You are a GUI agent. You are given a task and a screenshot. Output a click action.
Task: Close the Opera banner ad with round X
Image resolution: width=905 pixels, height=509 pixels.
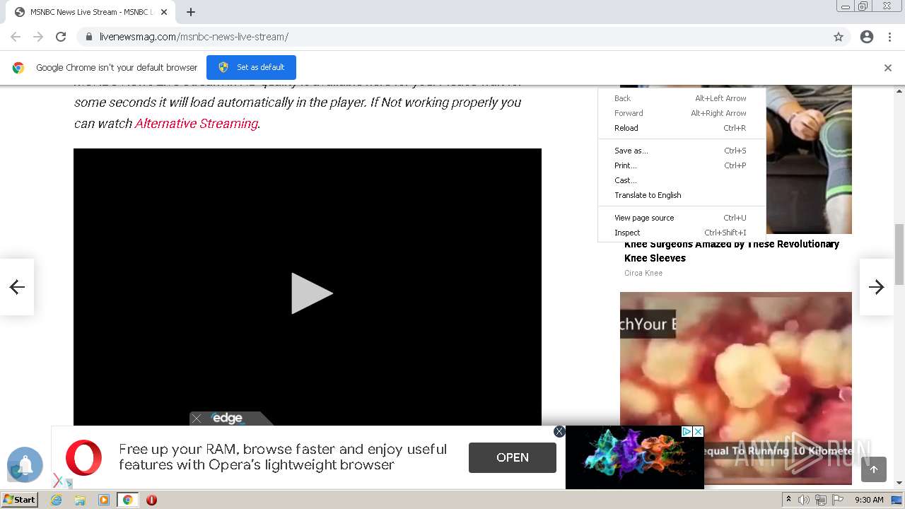[x=559, y=431]
